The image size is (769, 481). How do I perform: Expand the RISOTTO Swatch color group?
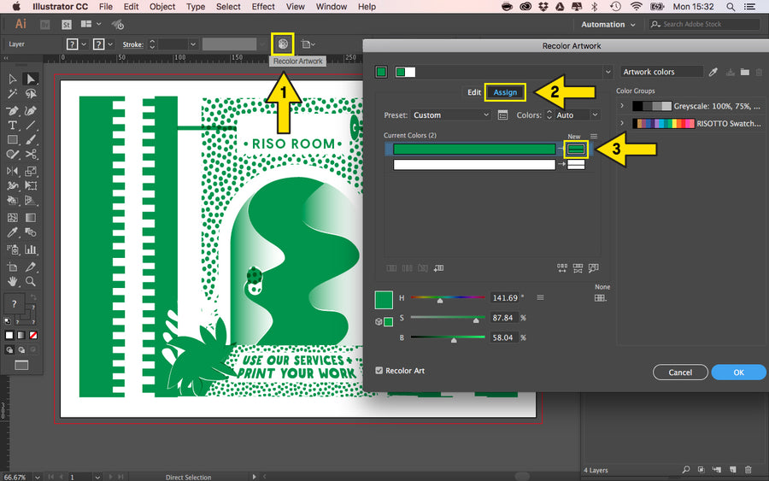[622, 123]
